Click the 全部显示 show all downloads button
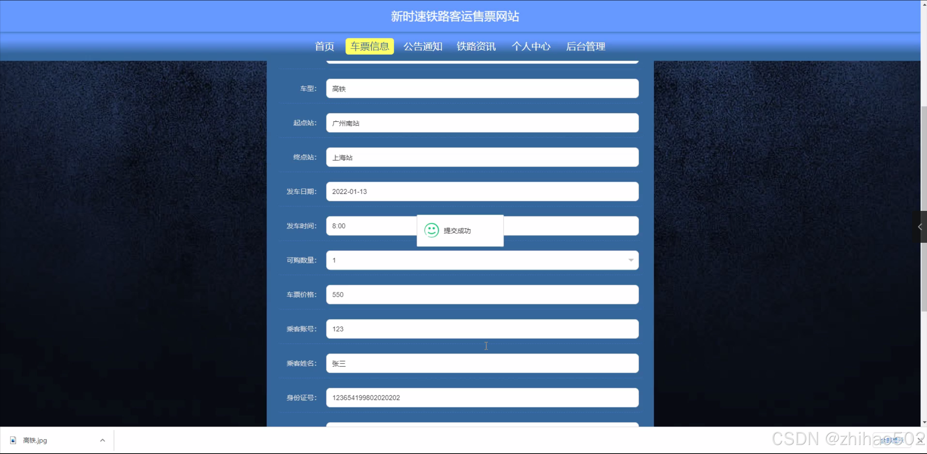Viewport: 927px width, 454px height. point(892,441)
